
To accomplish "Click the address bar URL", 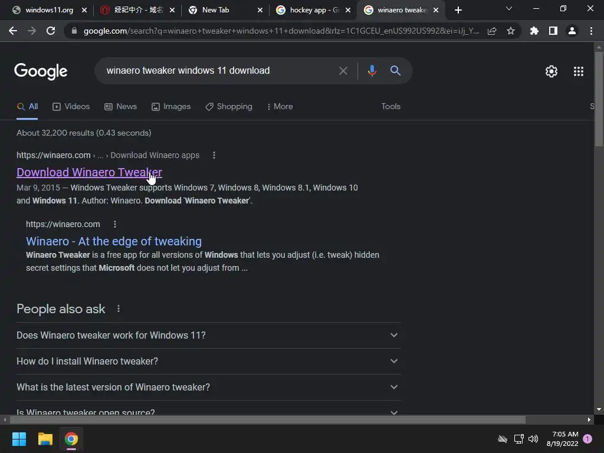I will click(281, 31).
